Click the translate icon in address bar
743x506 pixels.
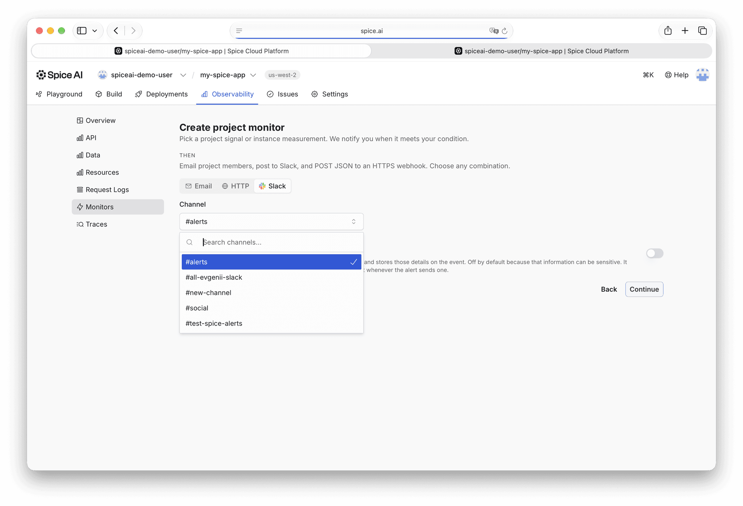point(493,31)
